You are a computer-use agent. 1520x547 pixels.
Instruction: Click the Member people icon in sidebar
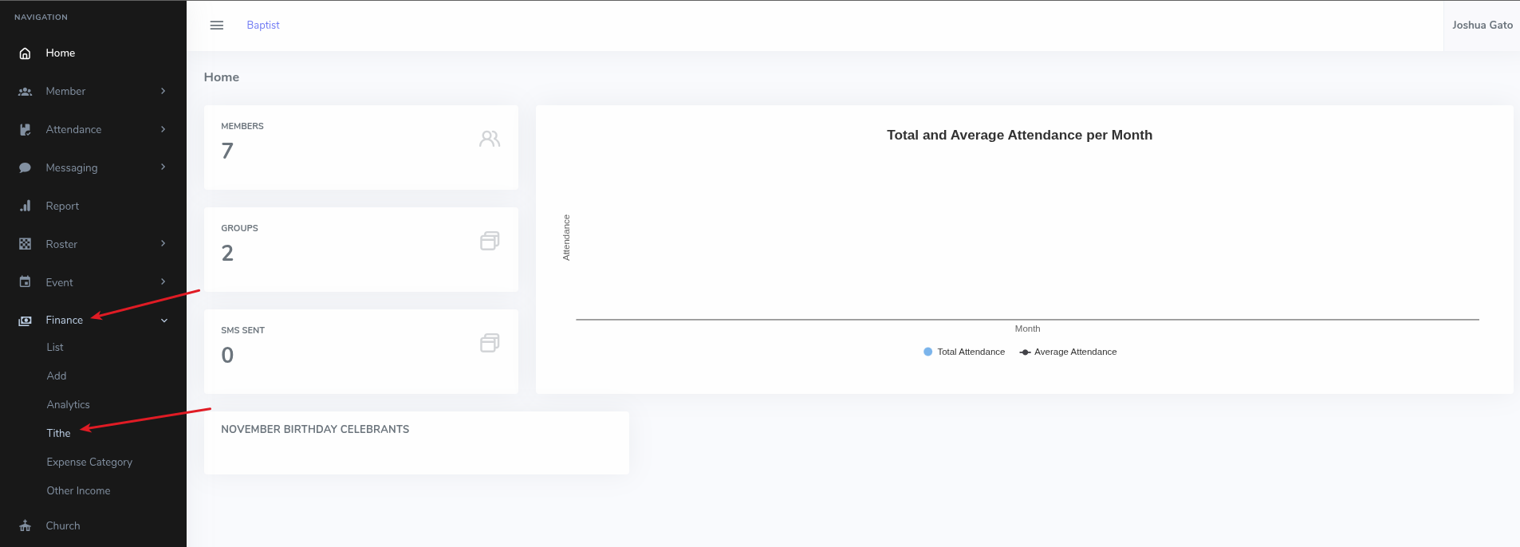(x=25, y=92)
